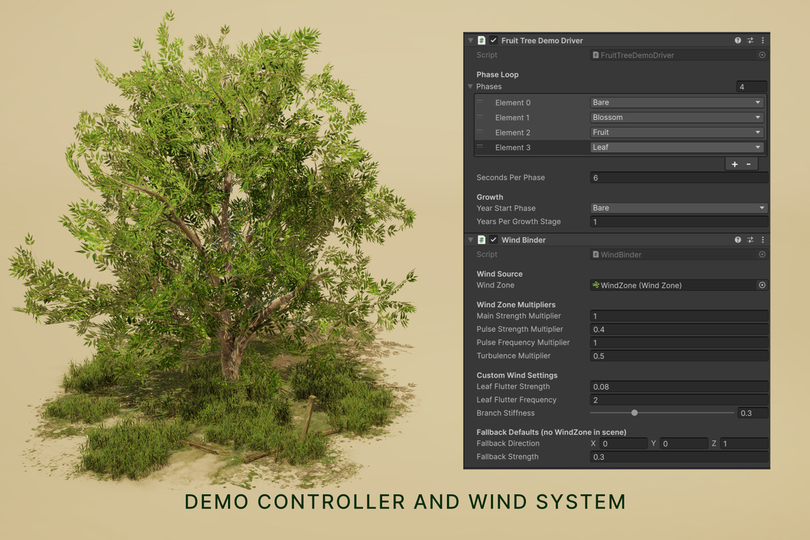Click the Wind Zone label
The image size is (810, 540).
click(x=495, y=286)
